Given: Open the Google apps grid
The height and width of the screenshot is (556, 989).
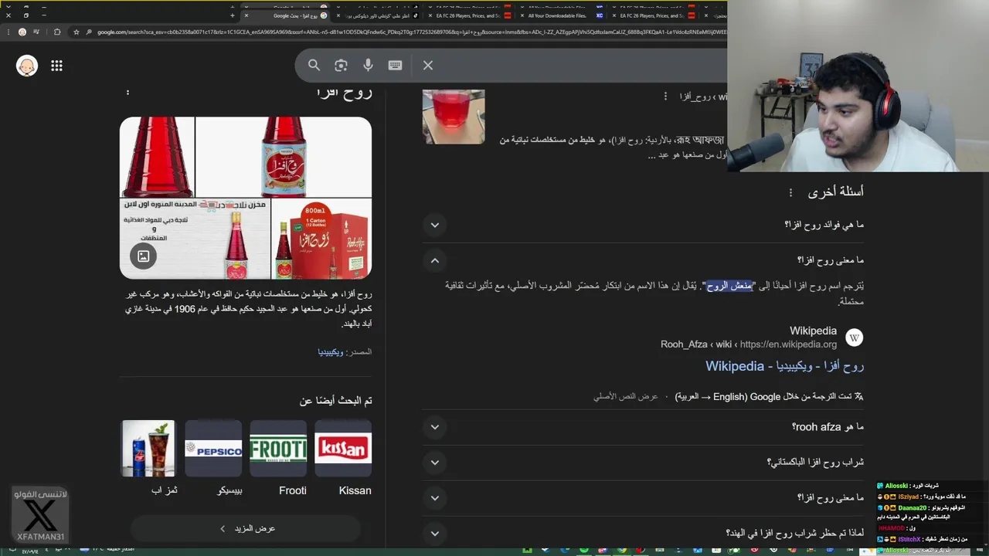Looking at the screenshot, I should pyautogui.click(x=56, y=66).
